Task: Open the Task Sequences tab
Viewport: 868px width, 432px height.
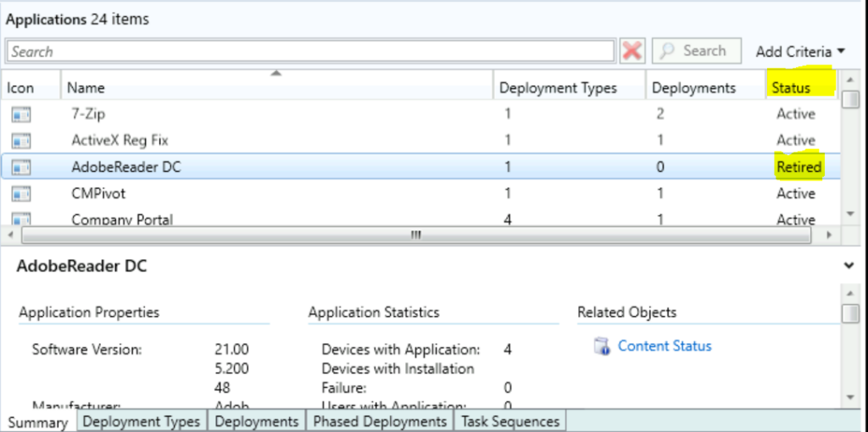Action: [509, 421]
